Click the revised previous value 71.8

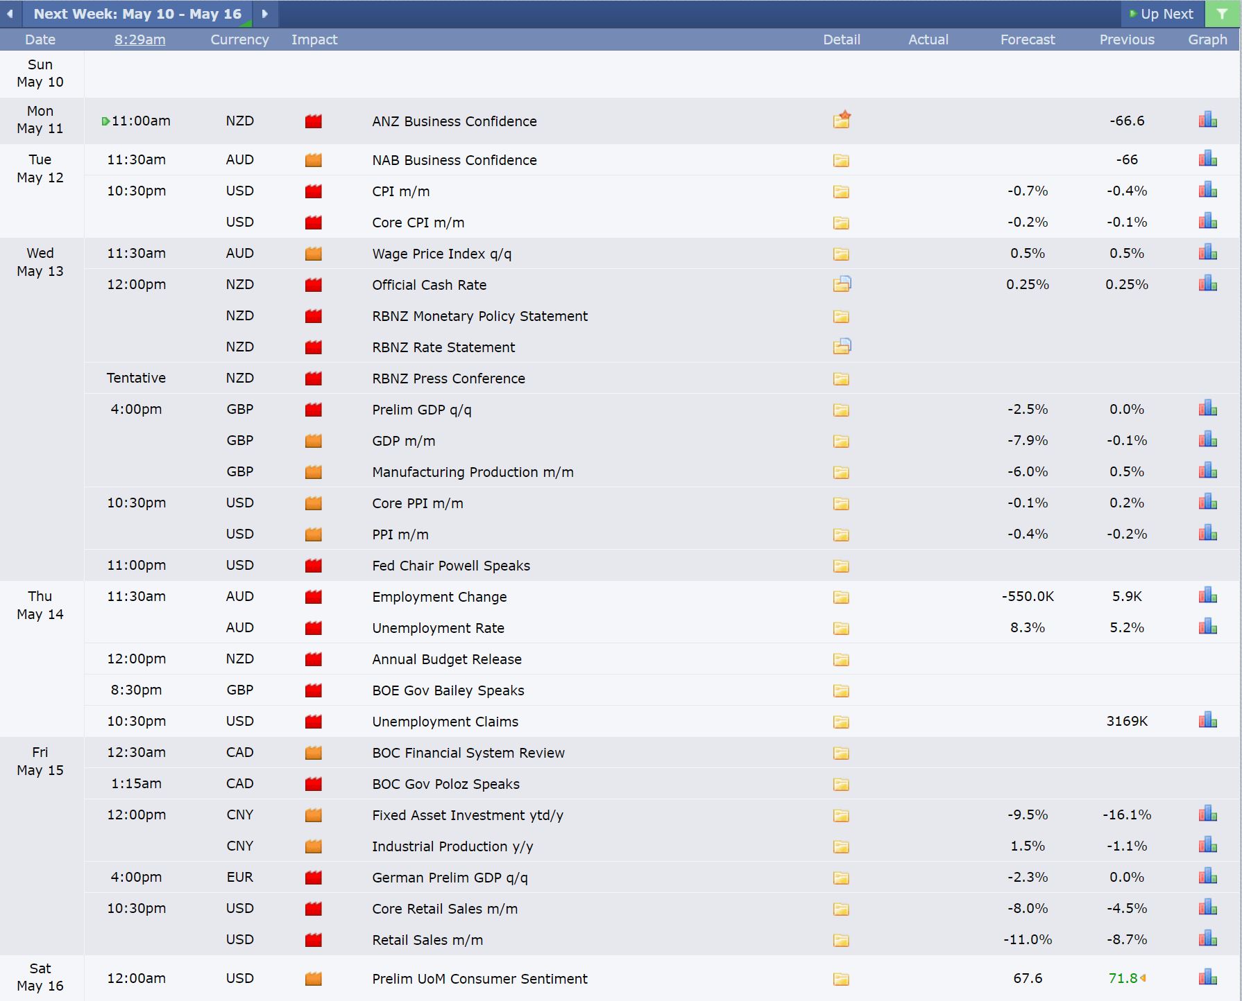click(x=1123, y=978)
